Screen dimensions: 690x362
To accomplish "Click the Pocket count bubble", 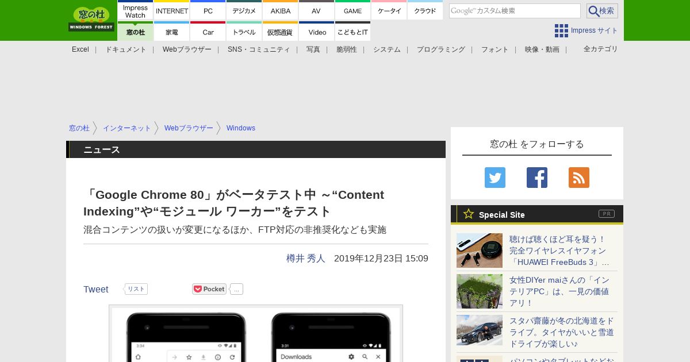I will 237,289.
